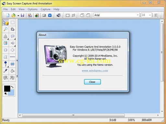Viewport: 166px width, 124px height.
Task: Rotate image clockwise with right rotate tool
Action: (13, 78)
